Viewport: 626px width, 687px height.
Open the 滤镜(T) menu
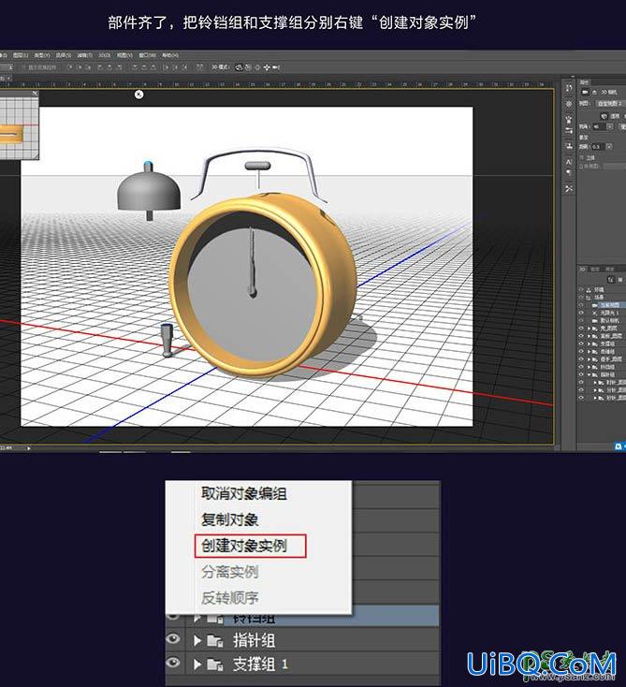pos(85,55)
